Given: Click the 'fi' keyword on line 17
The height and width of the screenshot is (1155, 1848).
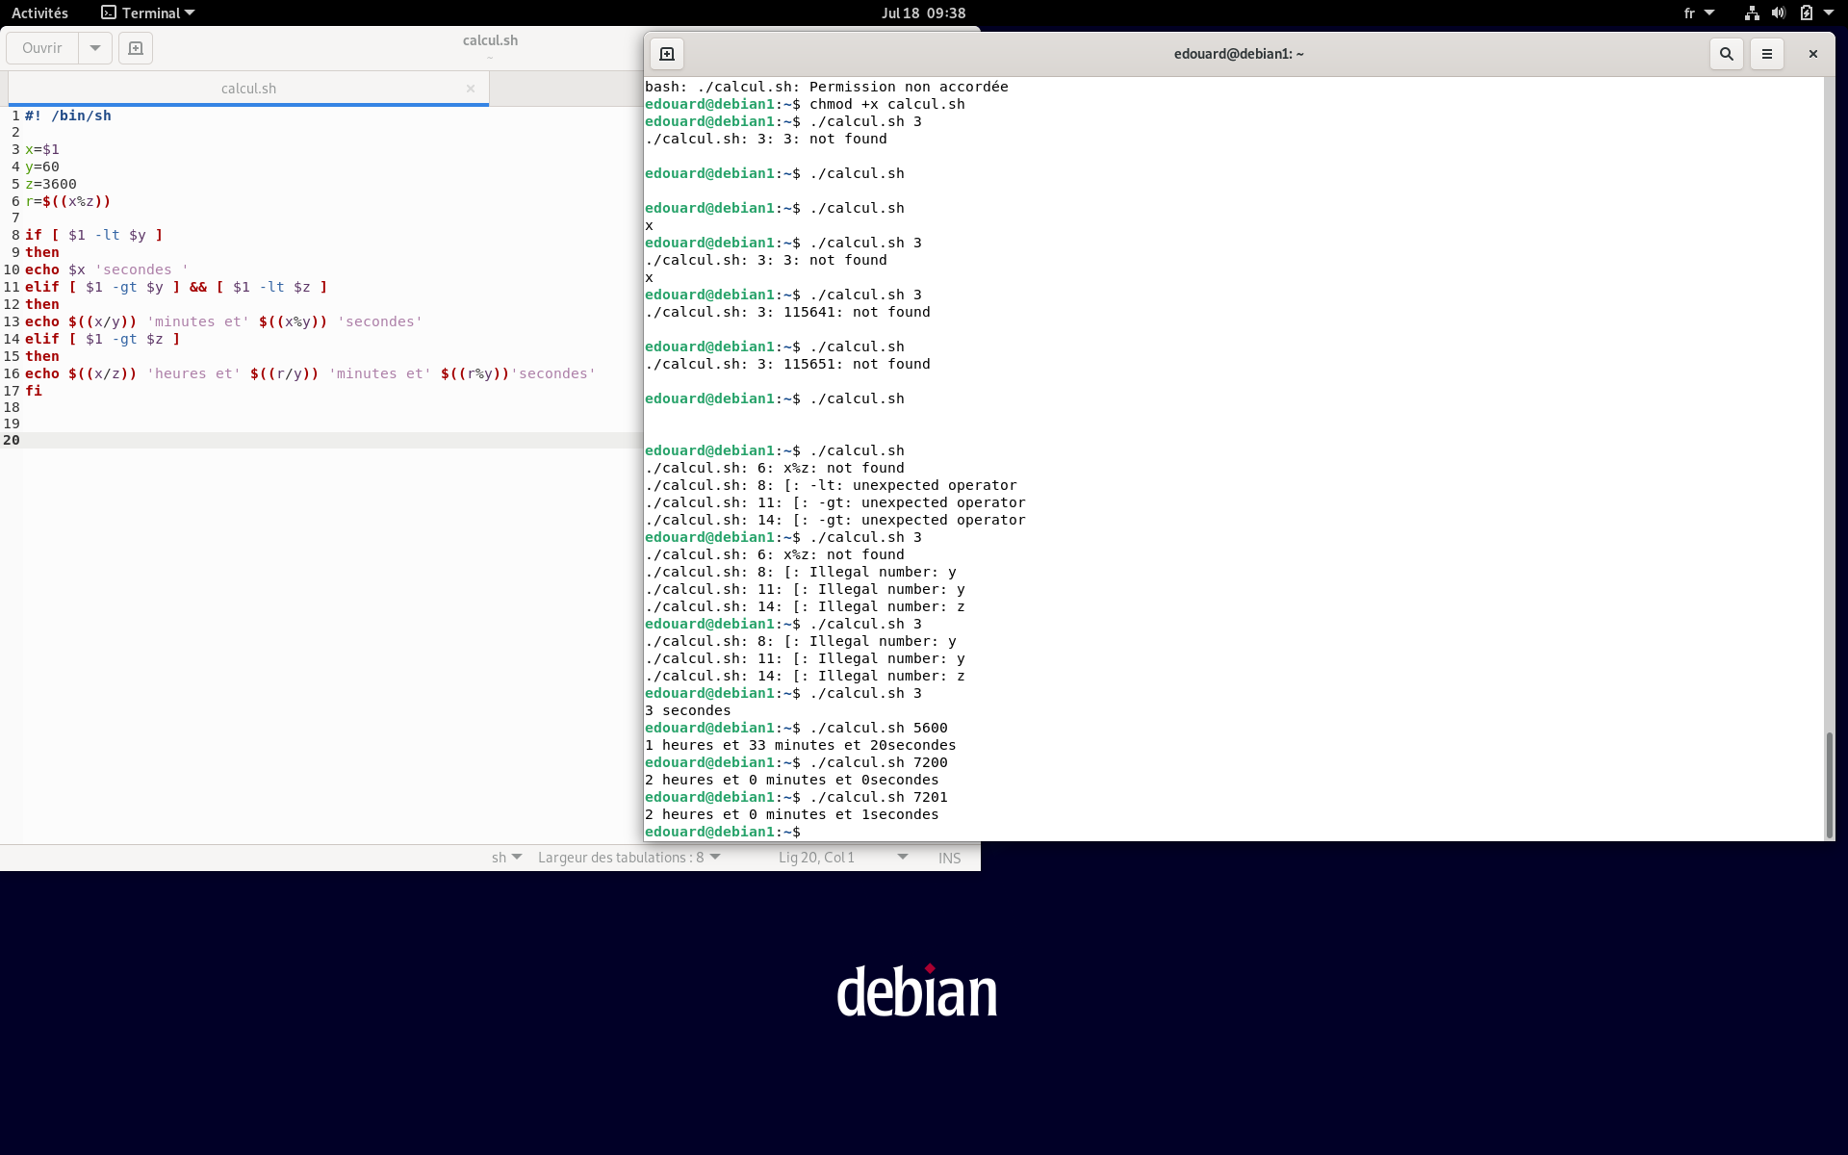Looking at the screenshot, I should tap(34, 391).
